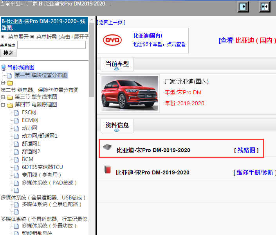The image size is (276, 235).
Task: Click the folder icon of 第三节 整车线束图
Action: tap(10, 97)
